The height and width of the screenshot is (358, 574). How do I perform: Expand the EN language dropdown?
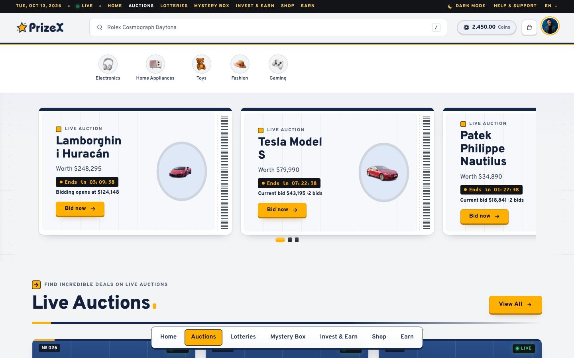pyautogui.click(x=551, y=6)
